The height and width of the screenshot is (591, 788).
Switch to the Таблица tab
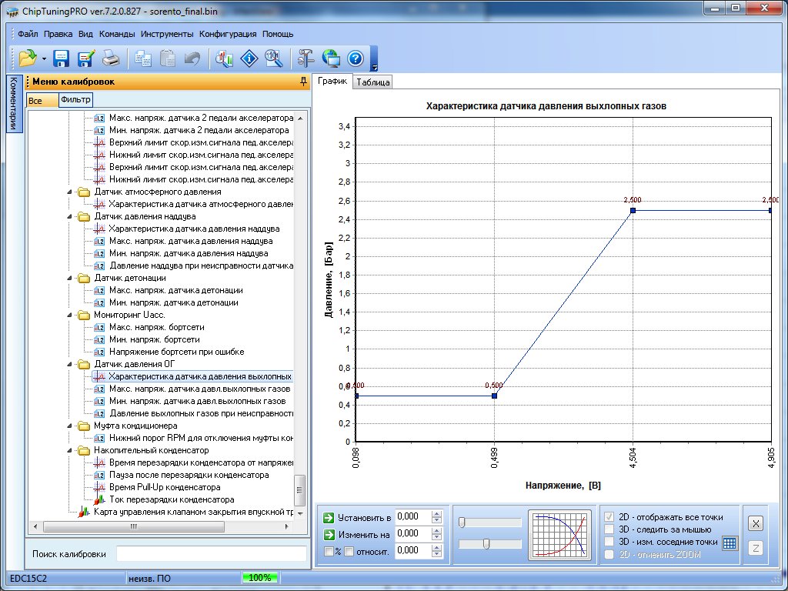click(373, 82)
